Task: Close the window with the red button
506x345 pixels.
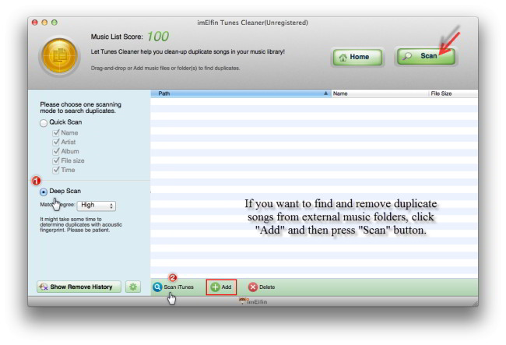Action: (x=35, y=23)
